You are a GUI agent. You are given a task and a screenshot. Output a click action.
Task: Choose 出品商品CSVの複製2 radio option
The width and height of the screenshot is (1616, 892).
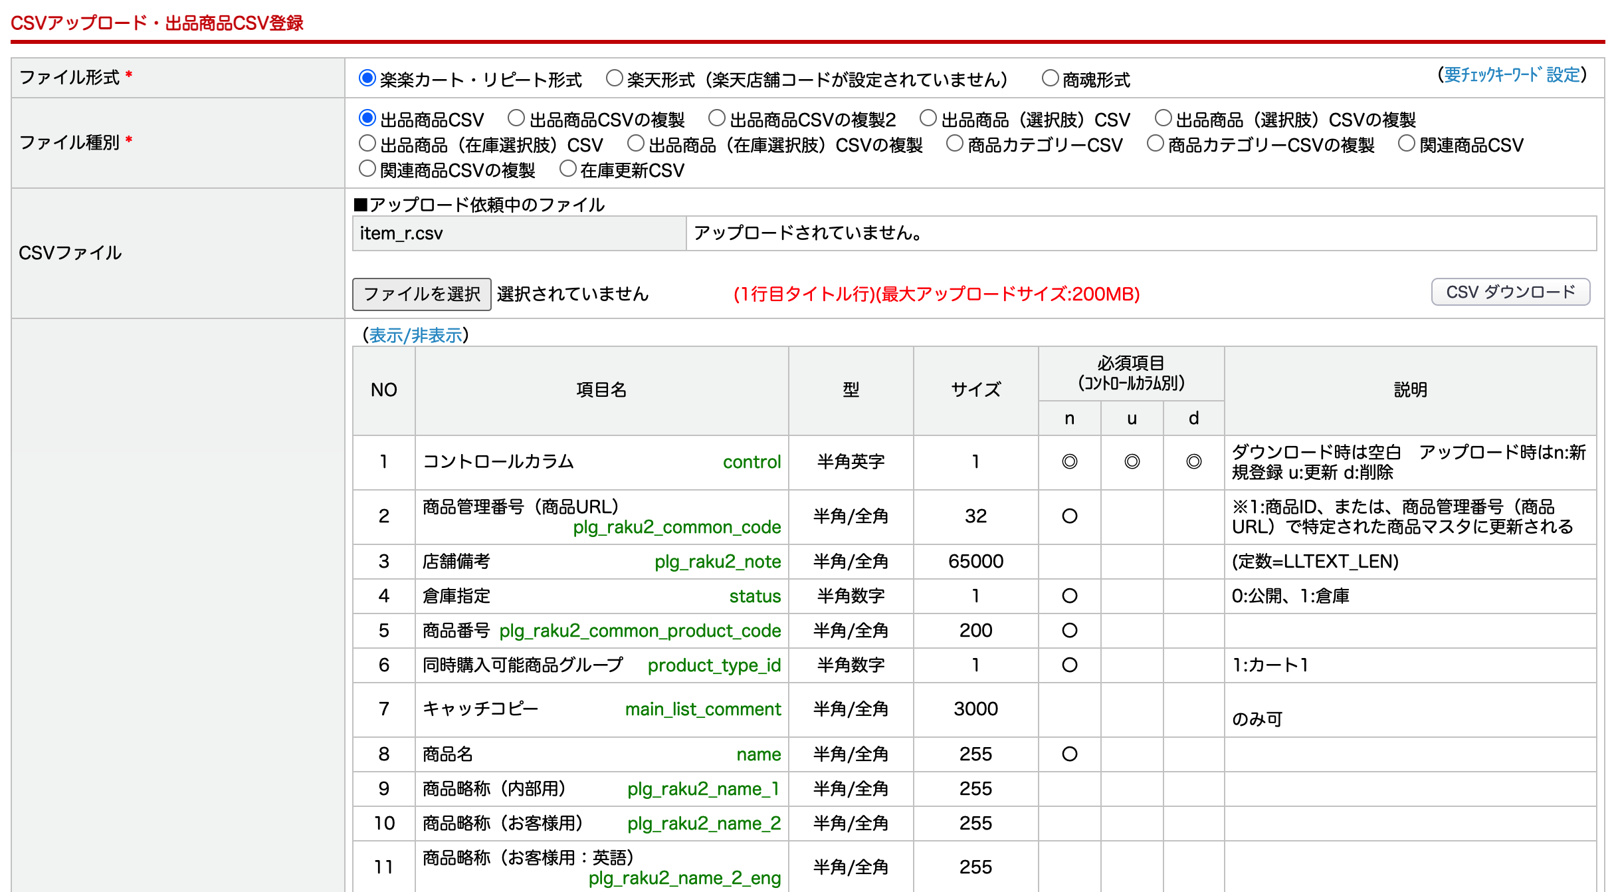(x=716, y=118)
